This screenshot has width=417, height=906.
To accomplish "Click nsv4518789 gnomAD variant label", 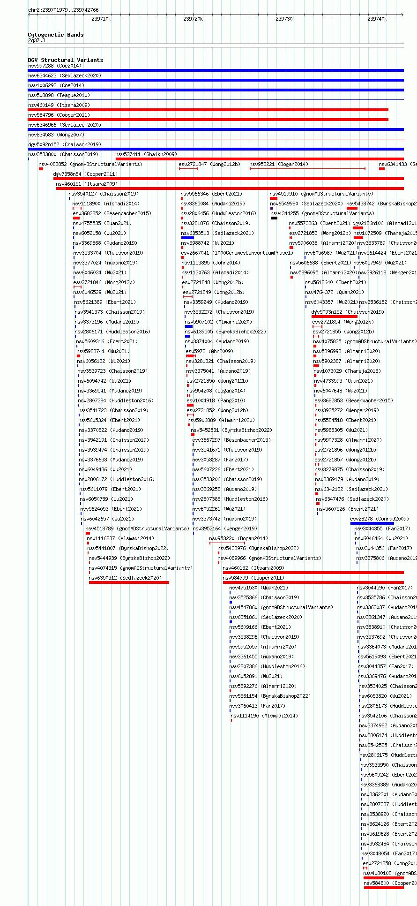I will (137, 528).
